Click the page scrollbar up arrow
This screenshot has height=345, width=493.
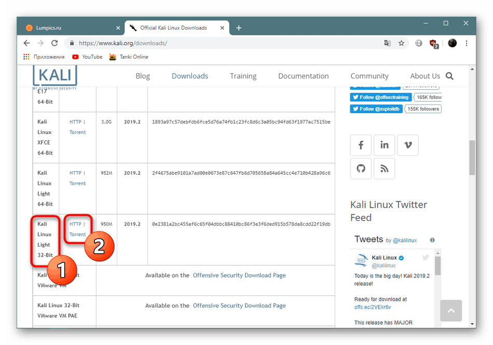pyautogui.click(x=472, y=69)
